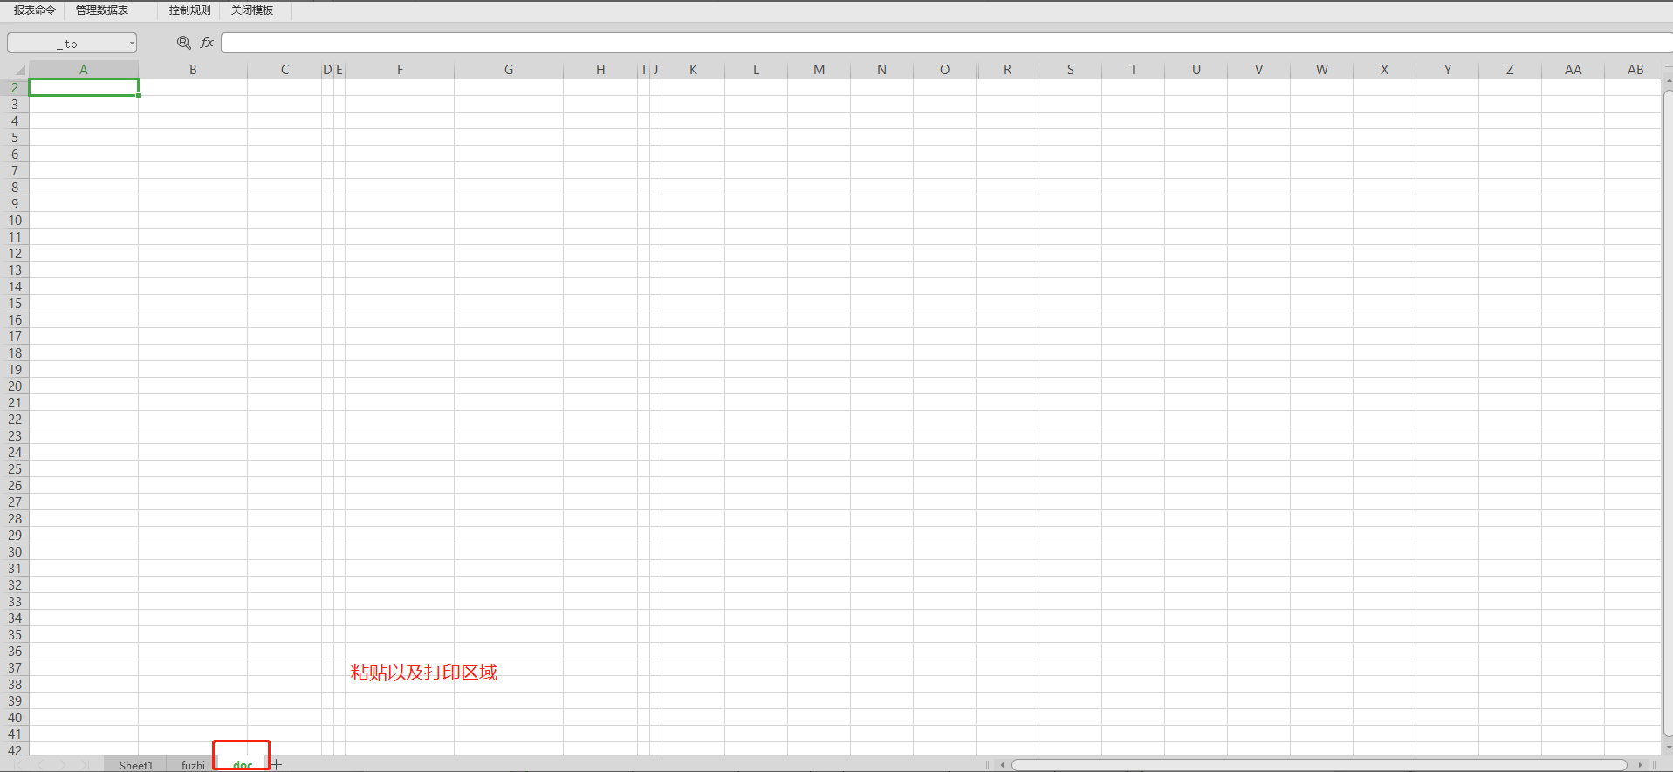1673x772 pixels.
Task: Click the select-all triangle at grid corner
Action: 20,70
